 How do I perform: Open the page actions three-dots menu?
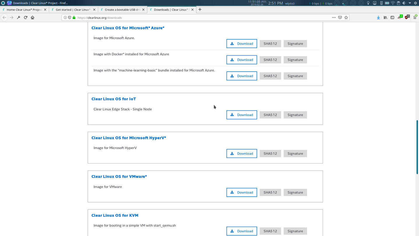[334, 17]
